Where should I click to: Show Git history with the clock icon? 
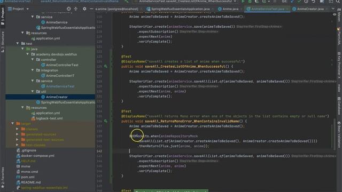(306, 1)
